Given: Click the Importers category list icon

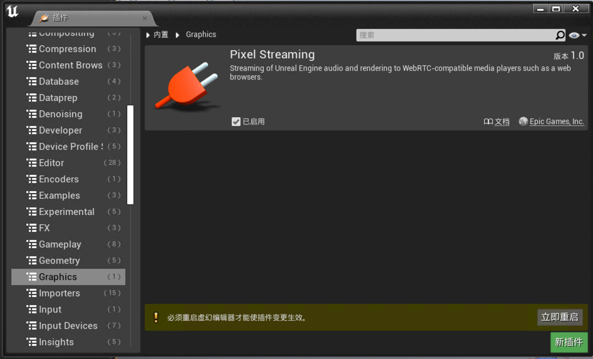Looking at the screenshot, I should (32, 293).
